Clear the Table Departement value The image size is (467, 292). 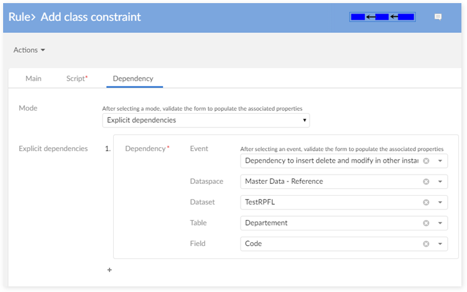[x=426, y=223]
